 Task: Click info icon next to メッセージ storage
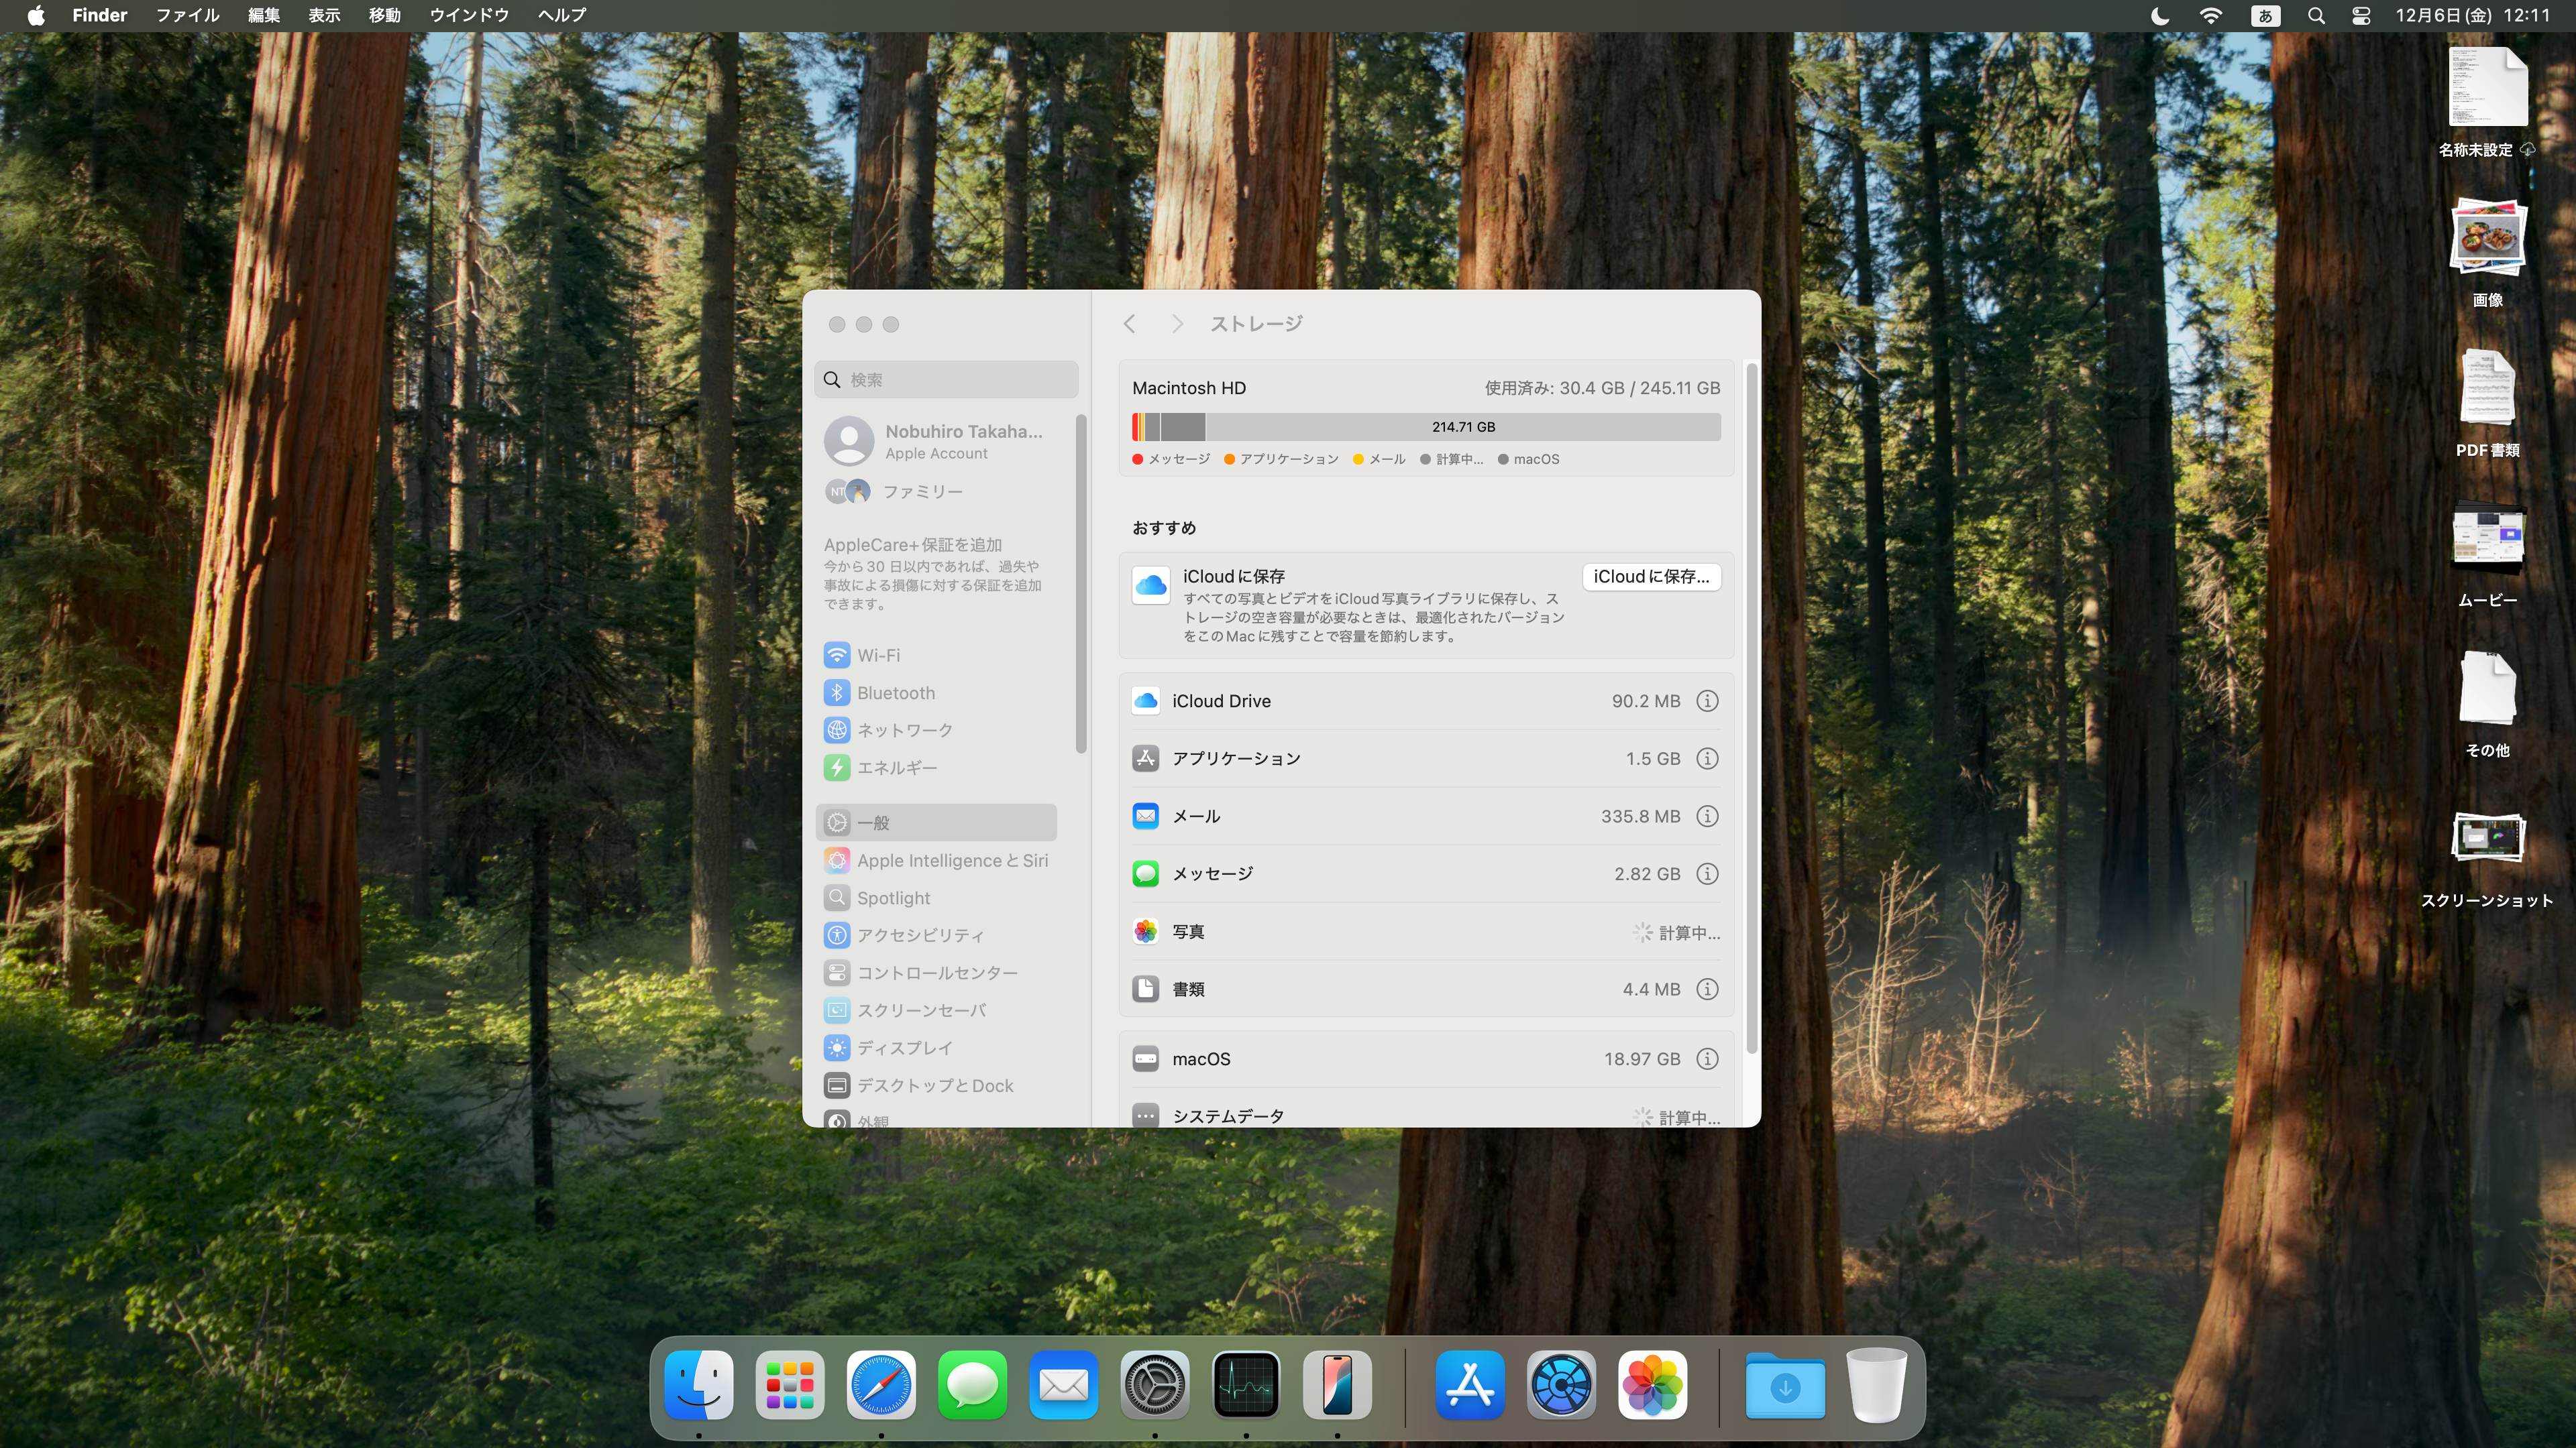pyautogui.click(x=1705, y=873)
